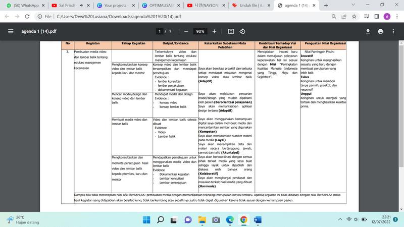404x227 pixels.
Task: Open the media control playlist icon
Action: 367,17
